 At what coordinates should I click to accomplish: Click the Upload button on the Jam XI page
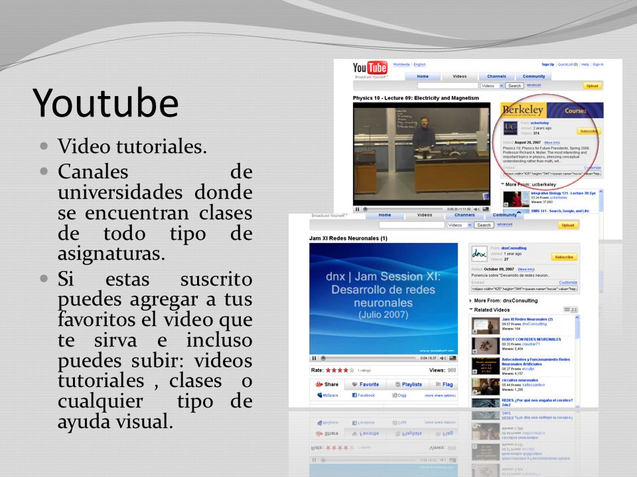click(x=567, y=225)
